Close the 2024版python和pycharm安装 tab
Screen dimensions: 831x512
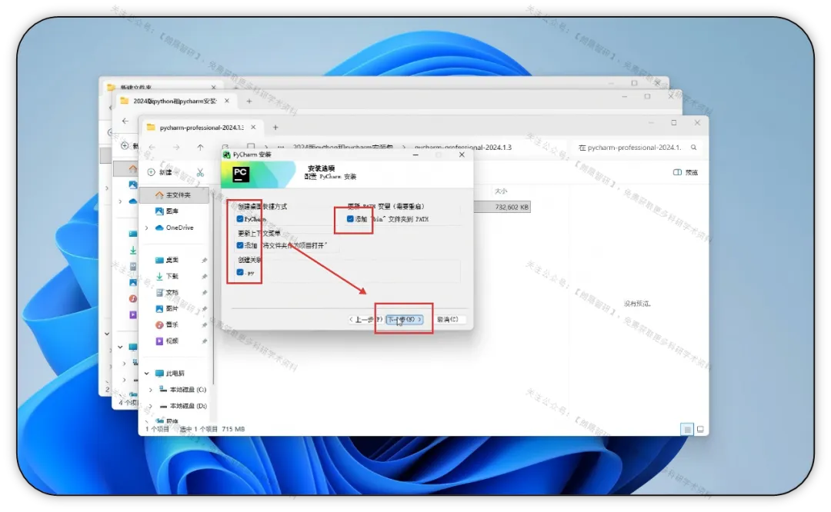pos(227,101)
